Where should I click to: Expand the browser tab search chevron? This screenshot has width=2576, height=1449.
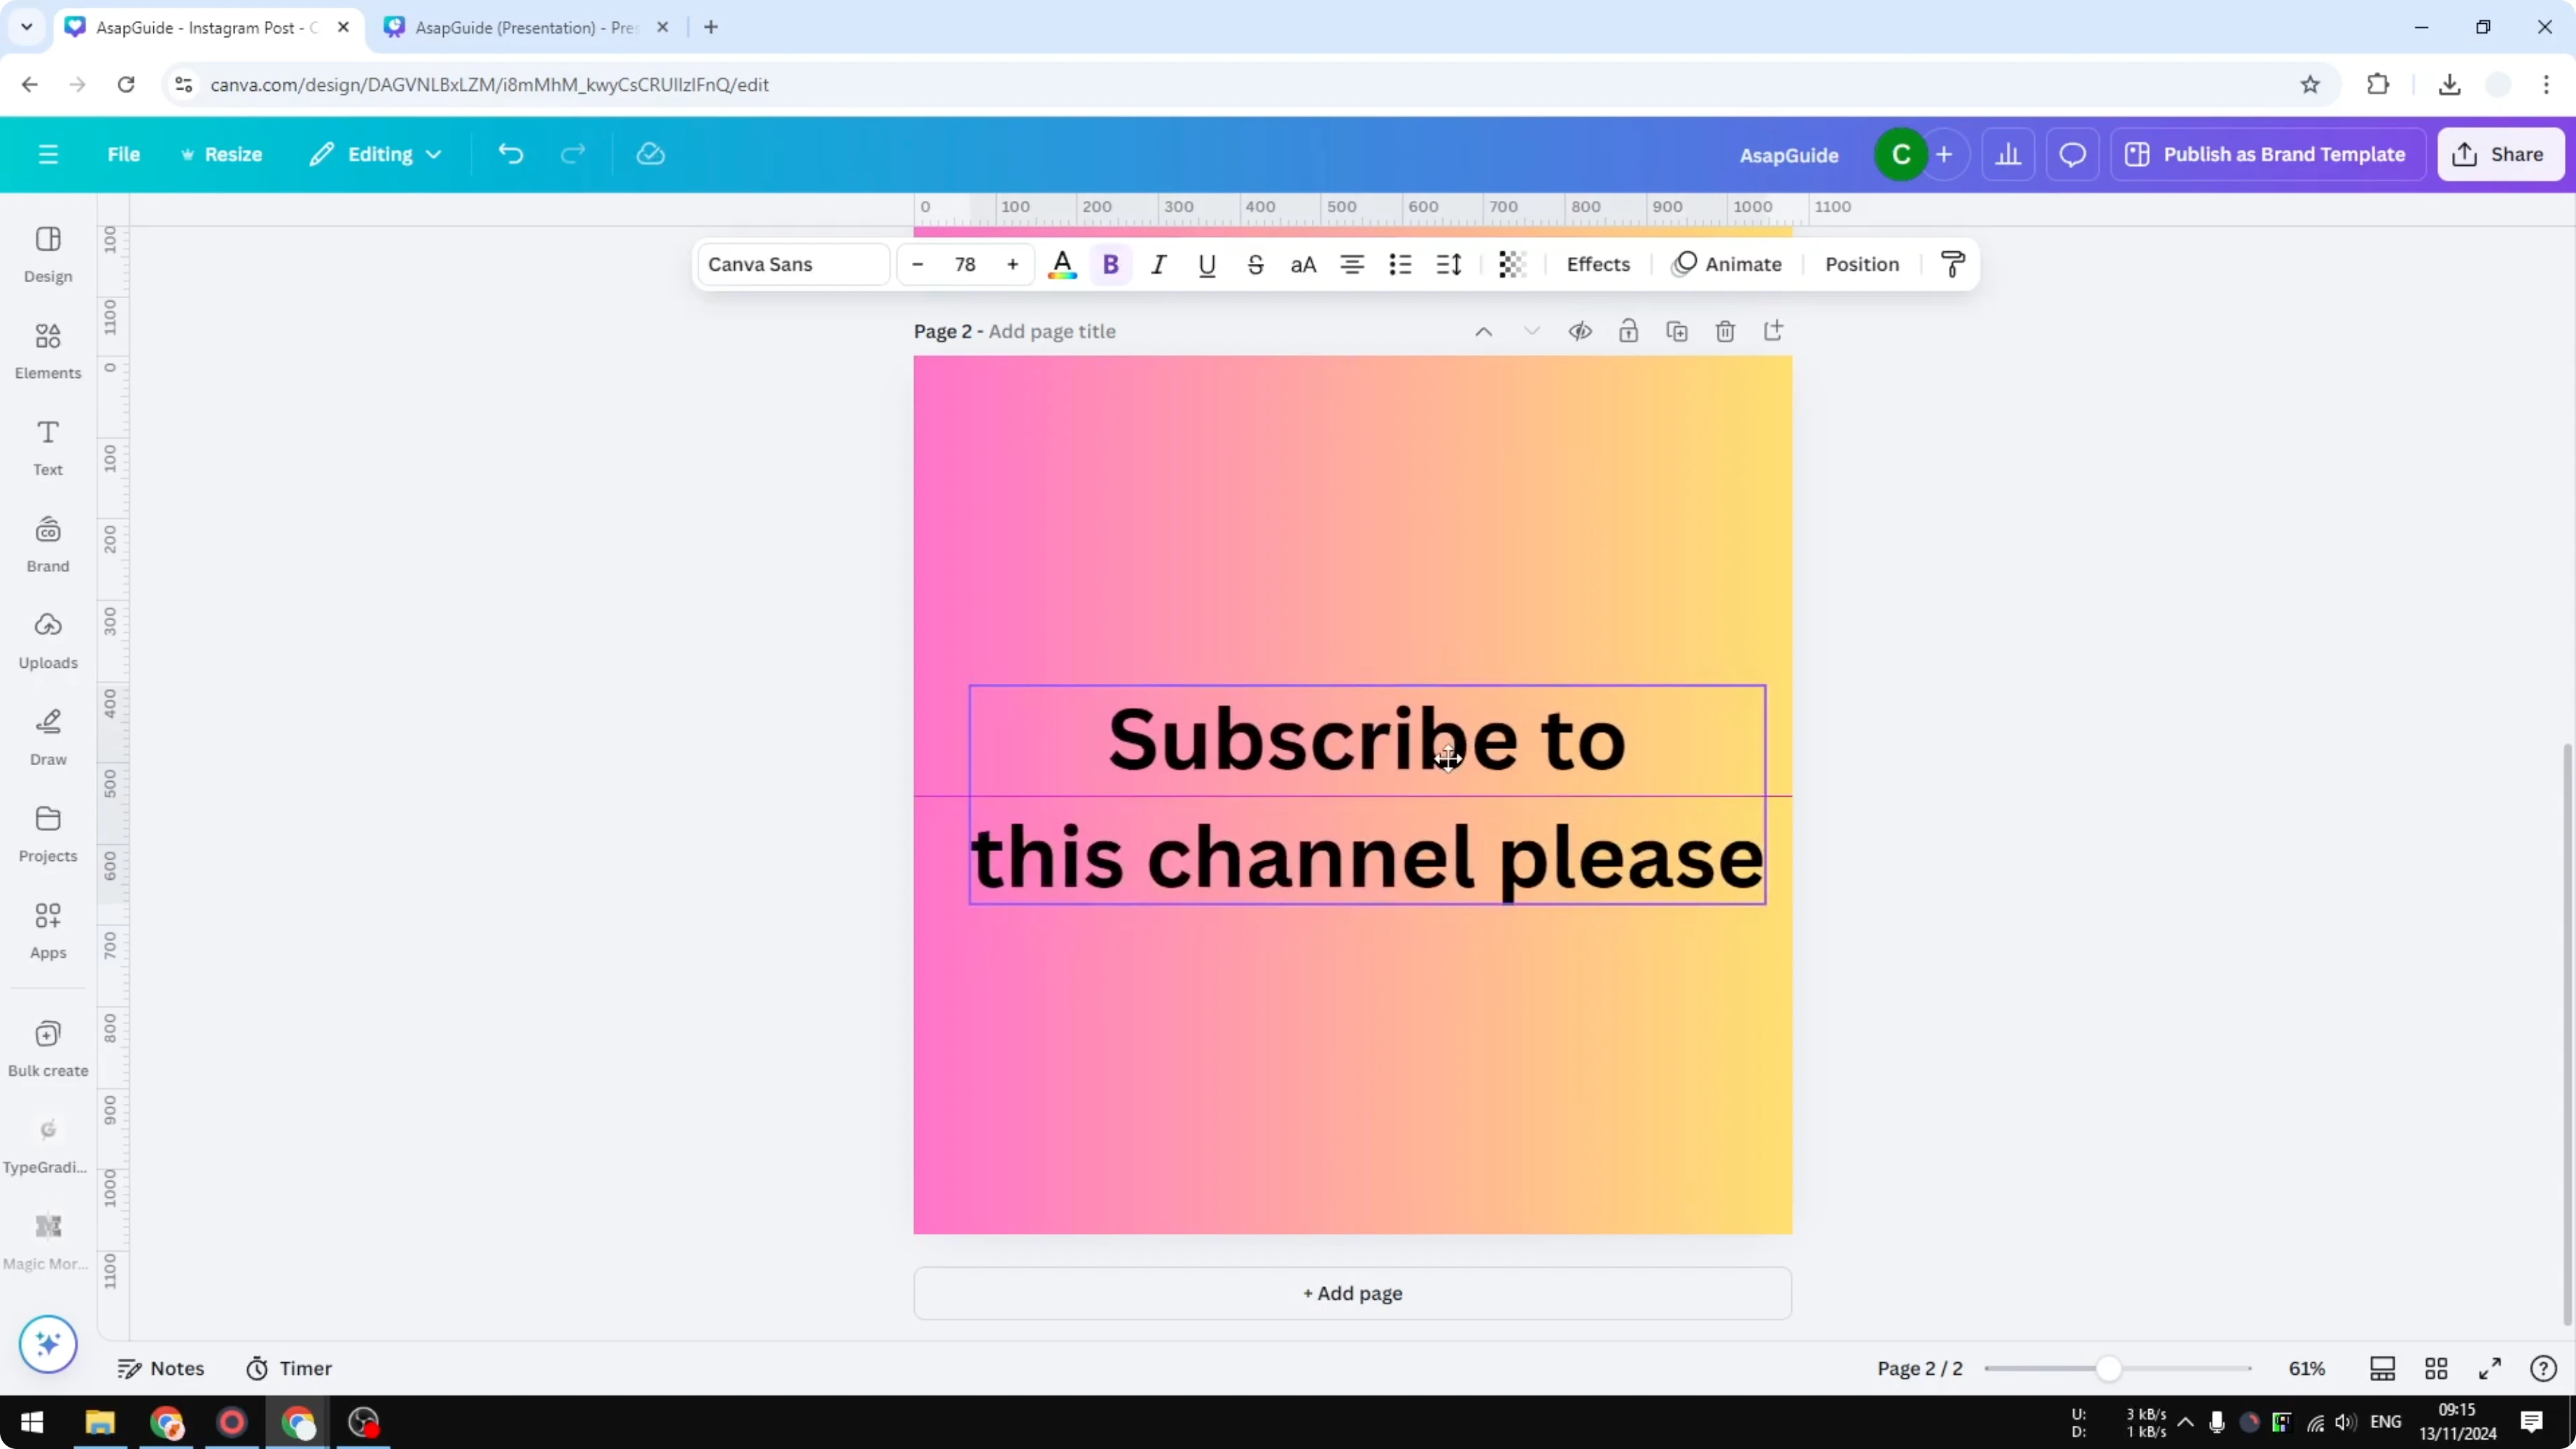coord(27,27)
